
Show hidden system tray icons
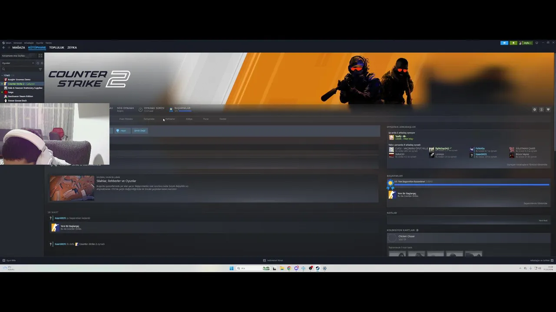coord(520,268)
